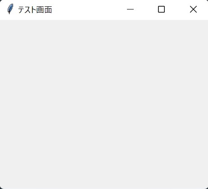Close the テスト画面 window

(193, 9)
